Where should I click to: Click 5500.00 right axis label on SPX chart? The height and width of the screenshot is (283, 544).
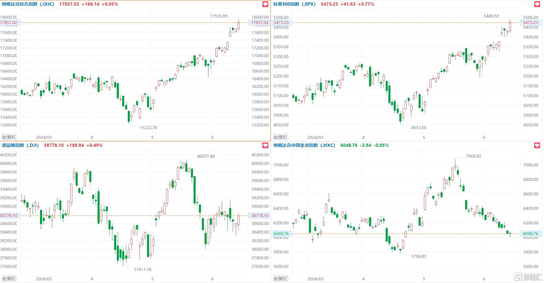(x=531, y=17)
